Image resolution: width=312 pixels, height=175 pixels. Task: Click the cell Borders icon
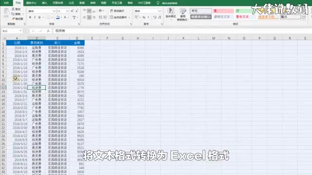click(x=48, y=17)
